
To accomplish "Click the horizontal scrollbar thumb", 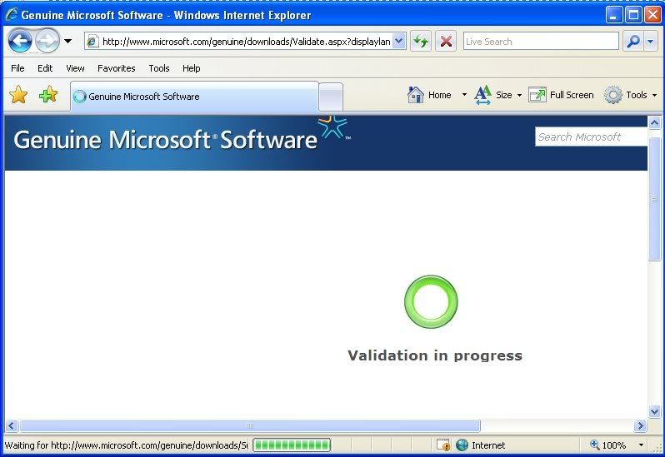I will pyautogui.click(x=250, y=425).
